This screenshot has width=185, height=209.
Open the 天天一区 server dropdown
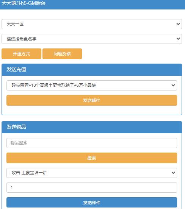coord(92,24)
